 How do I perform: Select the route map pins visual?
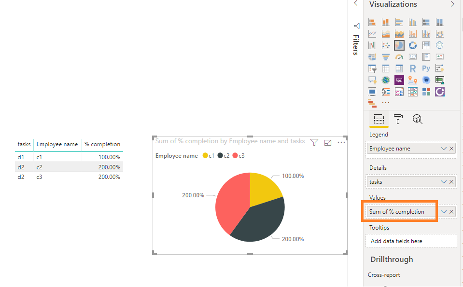412,80
